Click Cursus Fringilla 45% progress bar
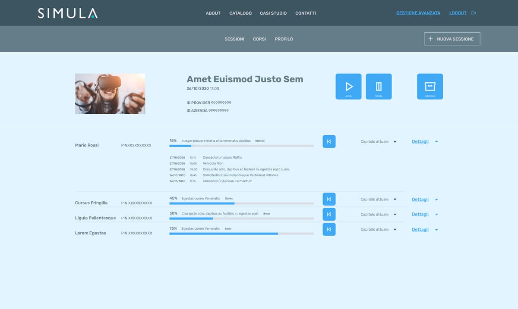Viewport: 518px width, 309px height. coord(242,203)
